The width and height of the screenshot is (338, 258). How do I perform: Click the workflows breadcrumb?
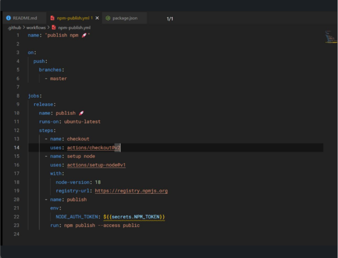point(36,28)
